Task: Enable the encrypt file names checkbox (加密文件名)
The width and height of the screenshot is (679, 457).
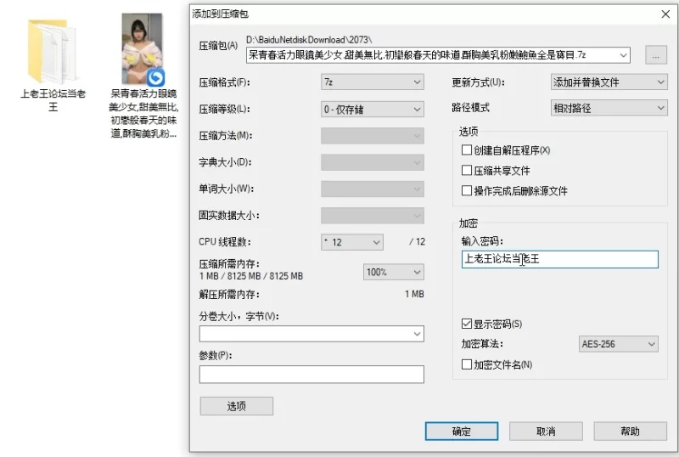Action: point(466,364)
